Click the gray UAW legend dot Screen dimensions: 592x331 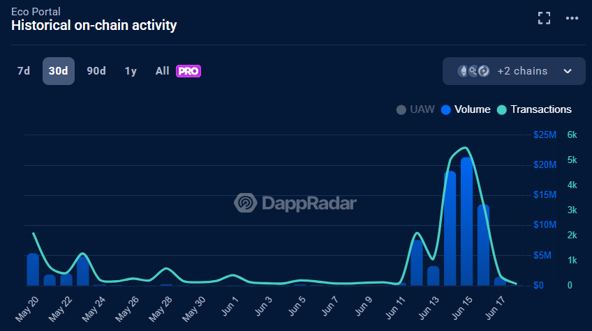click(401, 110)
